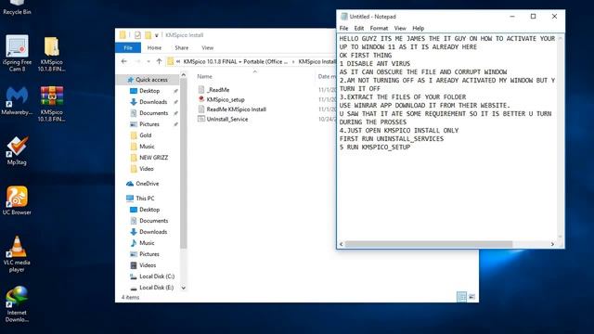Screen dimensions: 594x334
Task: Open recent locations dropdown in Explorer
Action: [x=148, y=61]
